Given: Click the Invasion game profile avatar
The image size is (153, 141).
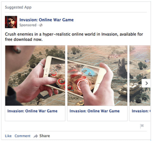Looking at the screenshot, I should click(11, 22).
